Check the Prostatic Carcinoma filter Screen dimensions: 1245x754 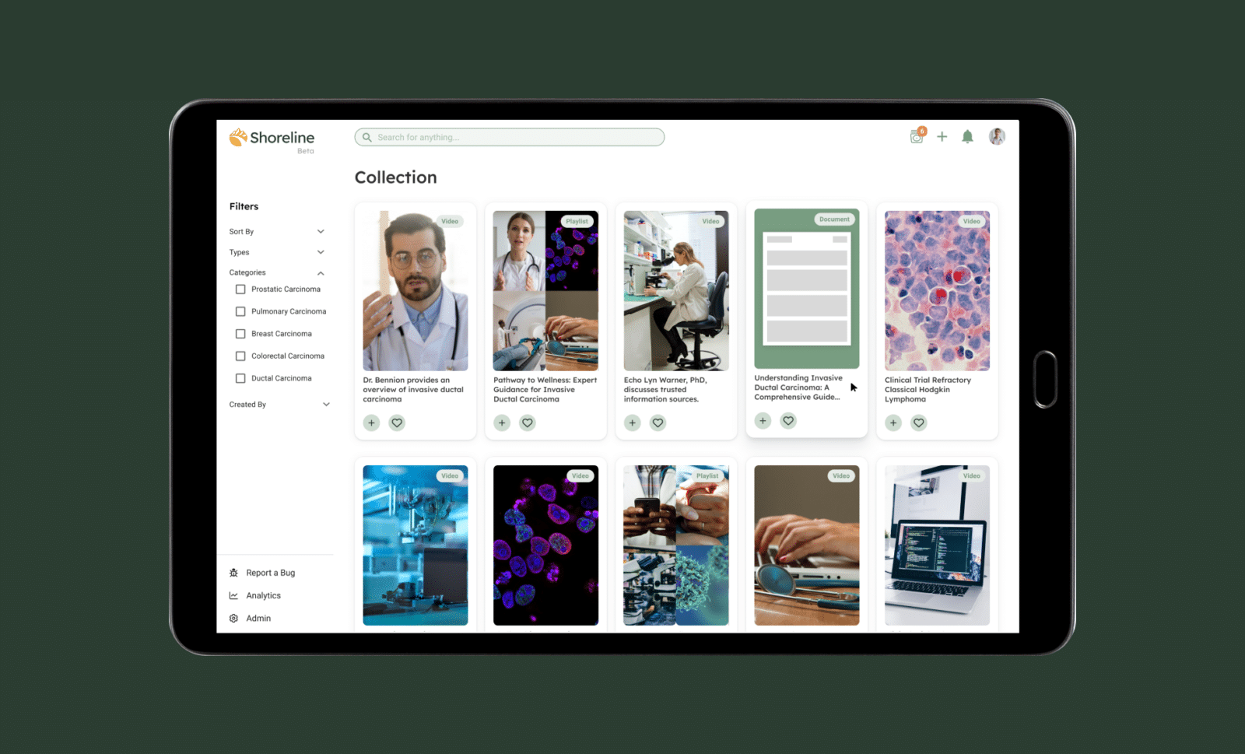tap(240, 289)
